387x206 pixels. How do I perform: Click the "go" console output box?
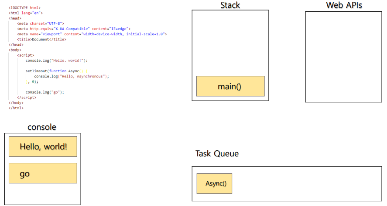(x=43, y=173)
